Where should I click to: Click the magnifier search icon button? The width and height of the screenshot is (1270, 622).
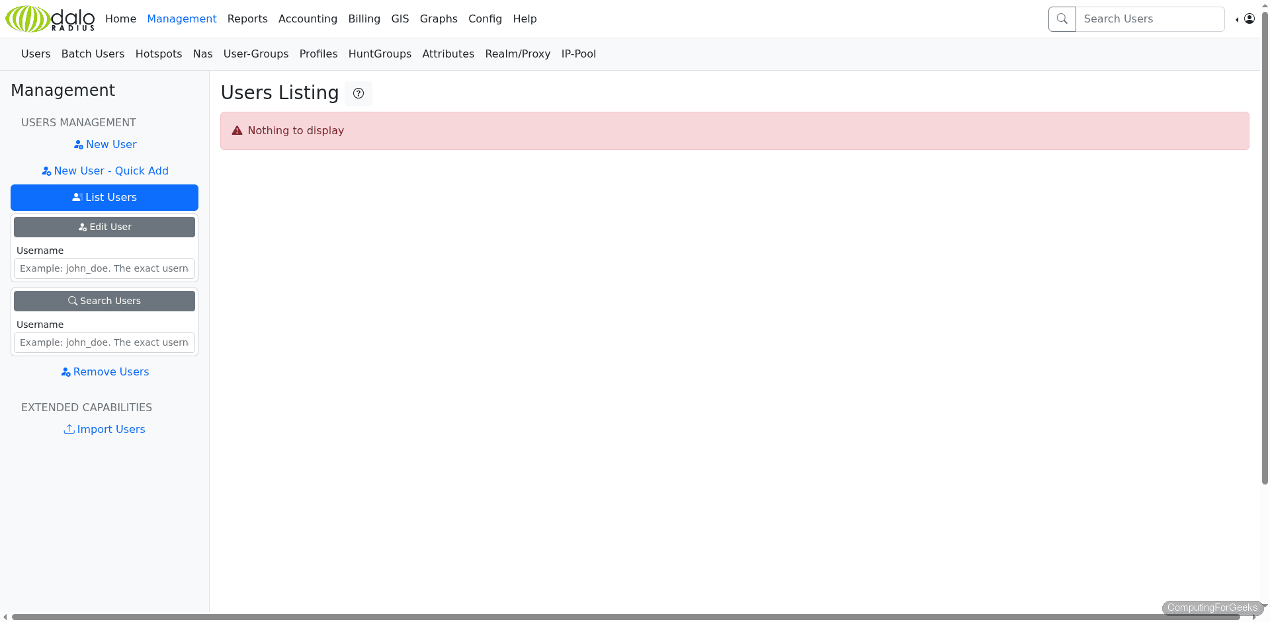1062,19
